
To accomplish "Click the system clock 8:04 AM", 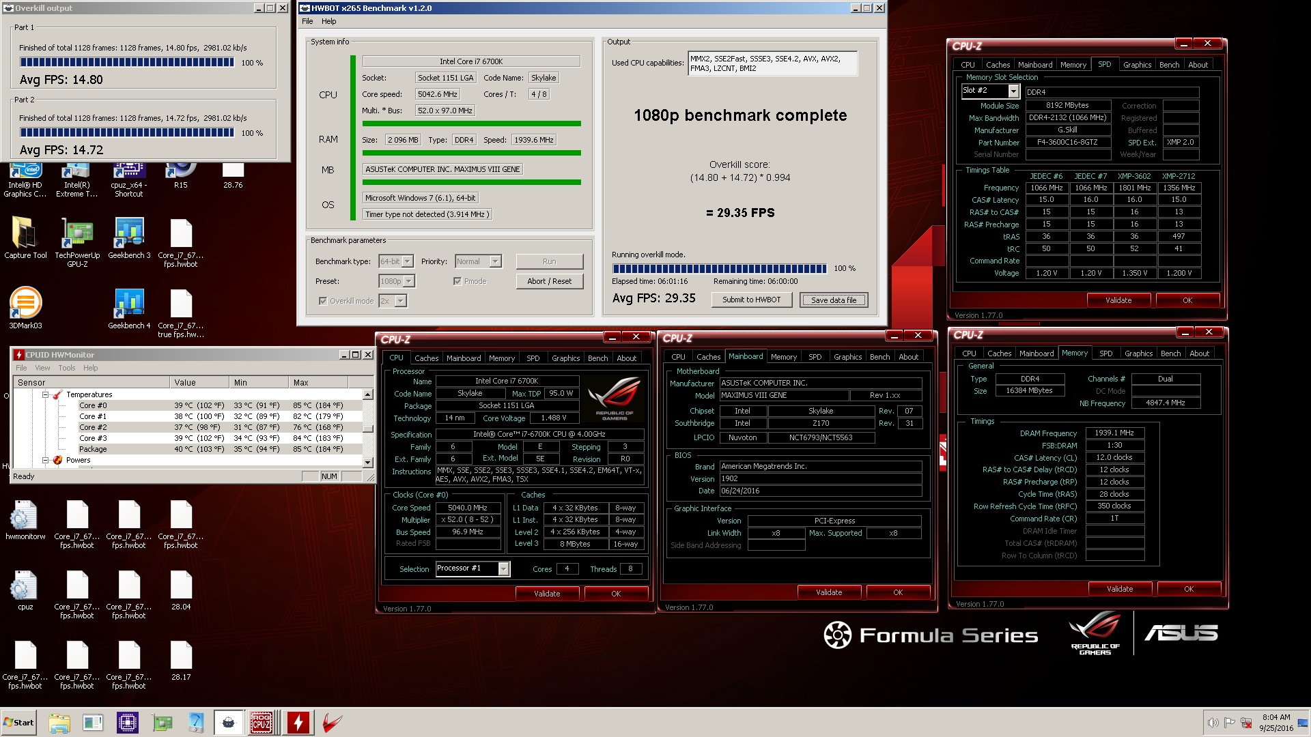I will (x=1275, y=717).
